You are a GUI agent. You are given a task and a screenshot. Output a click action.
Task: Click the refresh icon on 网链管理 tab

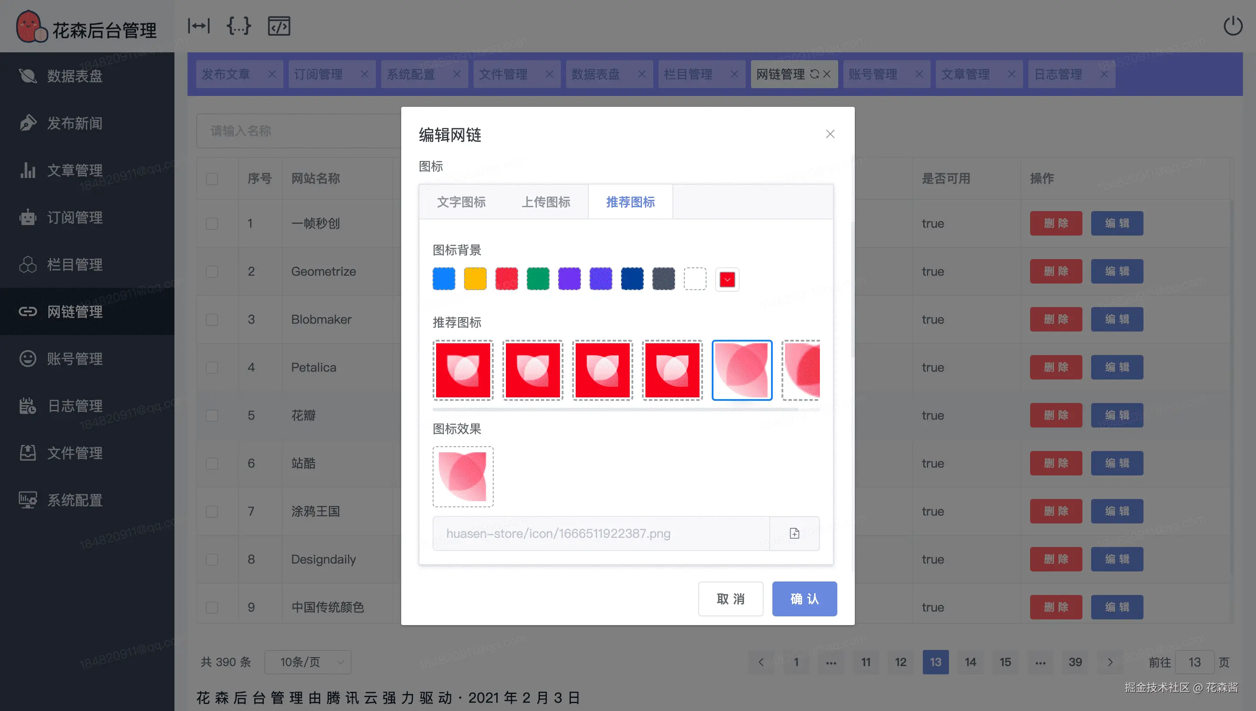click(814, 74)
